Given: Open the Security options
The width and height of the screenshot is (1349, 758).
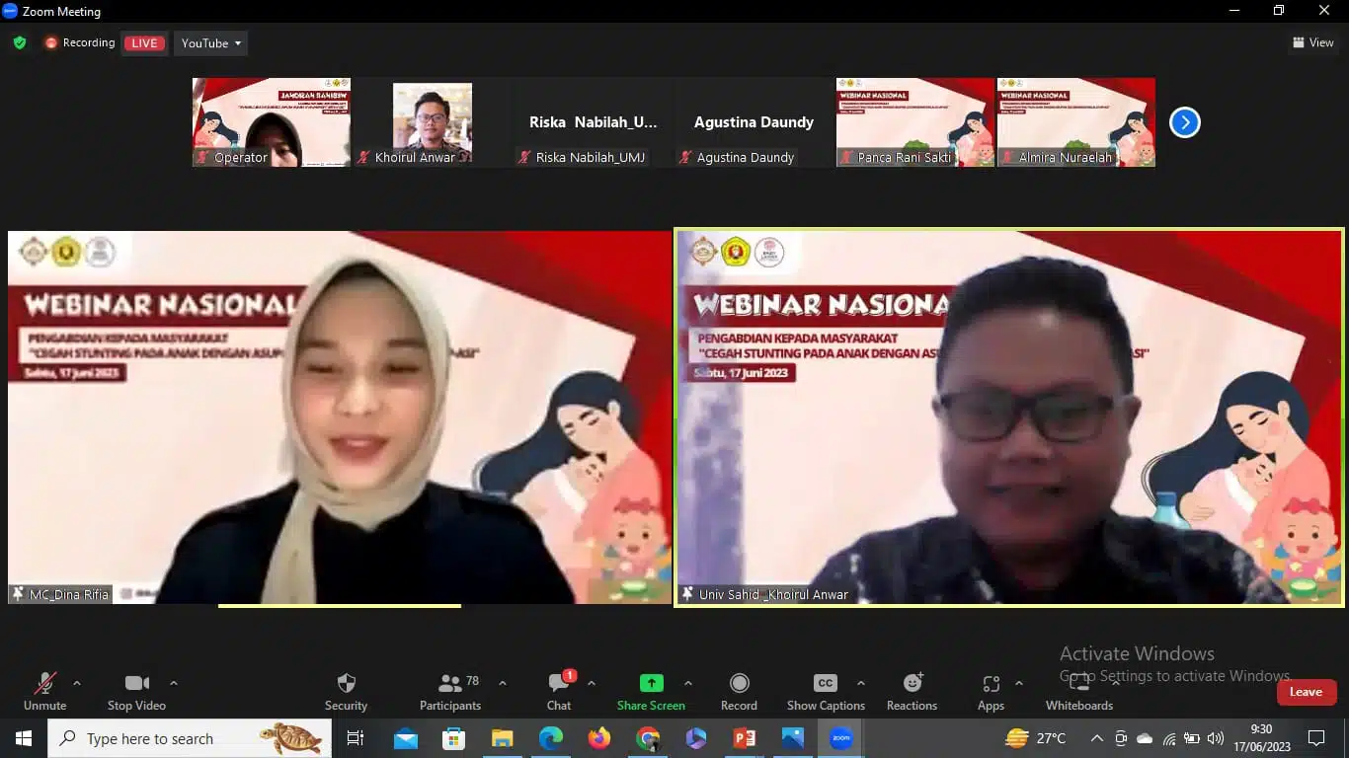Looking at the screenshot, I should [346, 691].
